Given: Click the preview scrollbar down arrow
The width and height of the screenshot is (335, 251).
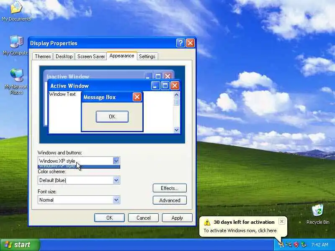Looking at the screenshot, I should [176, 130].
